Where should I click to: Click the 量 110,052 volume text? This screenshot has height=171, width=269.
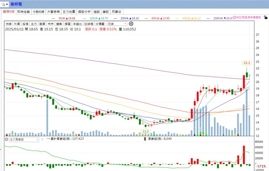click(x=128, y=29)
